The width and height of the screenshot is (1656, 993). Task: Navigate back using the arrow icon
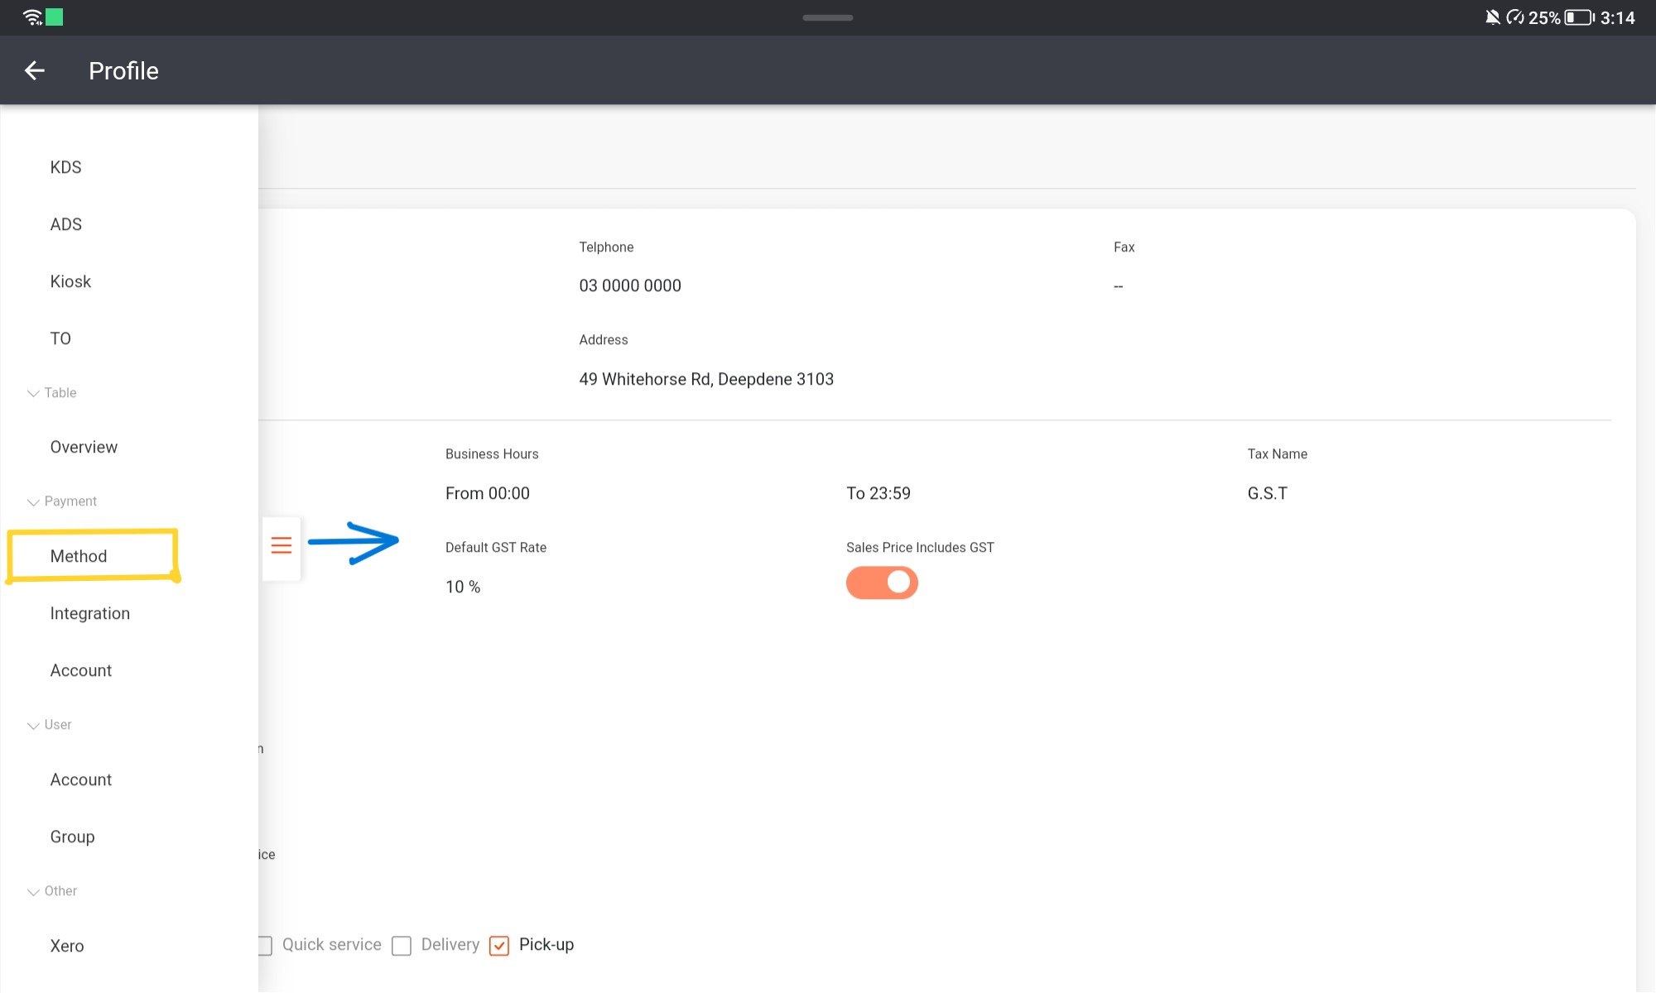pyautogui.click(x=35, y=70)
